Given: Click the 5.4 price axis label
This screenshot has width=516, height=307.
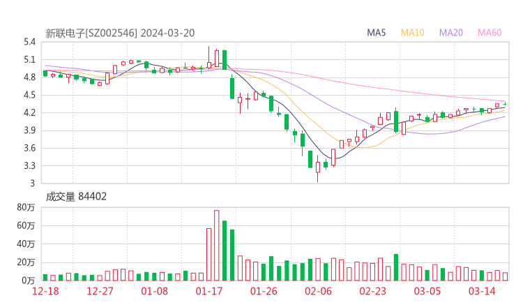Looking at the screenshot, I should [x=29, y=42].
